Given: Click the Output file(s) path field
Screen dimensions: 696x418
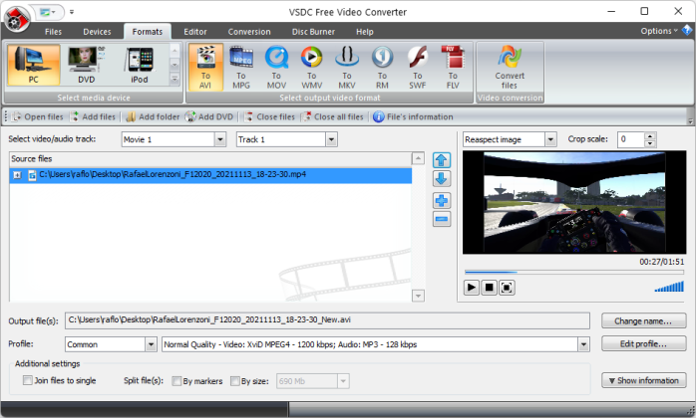Looking at the screenshot, I should 328,320.
